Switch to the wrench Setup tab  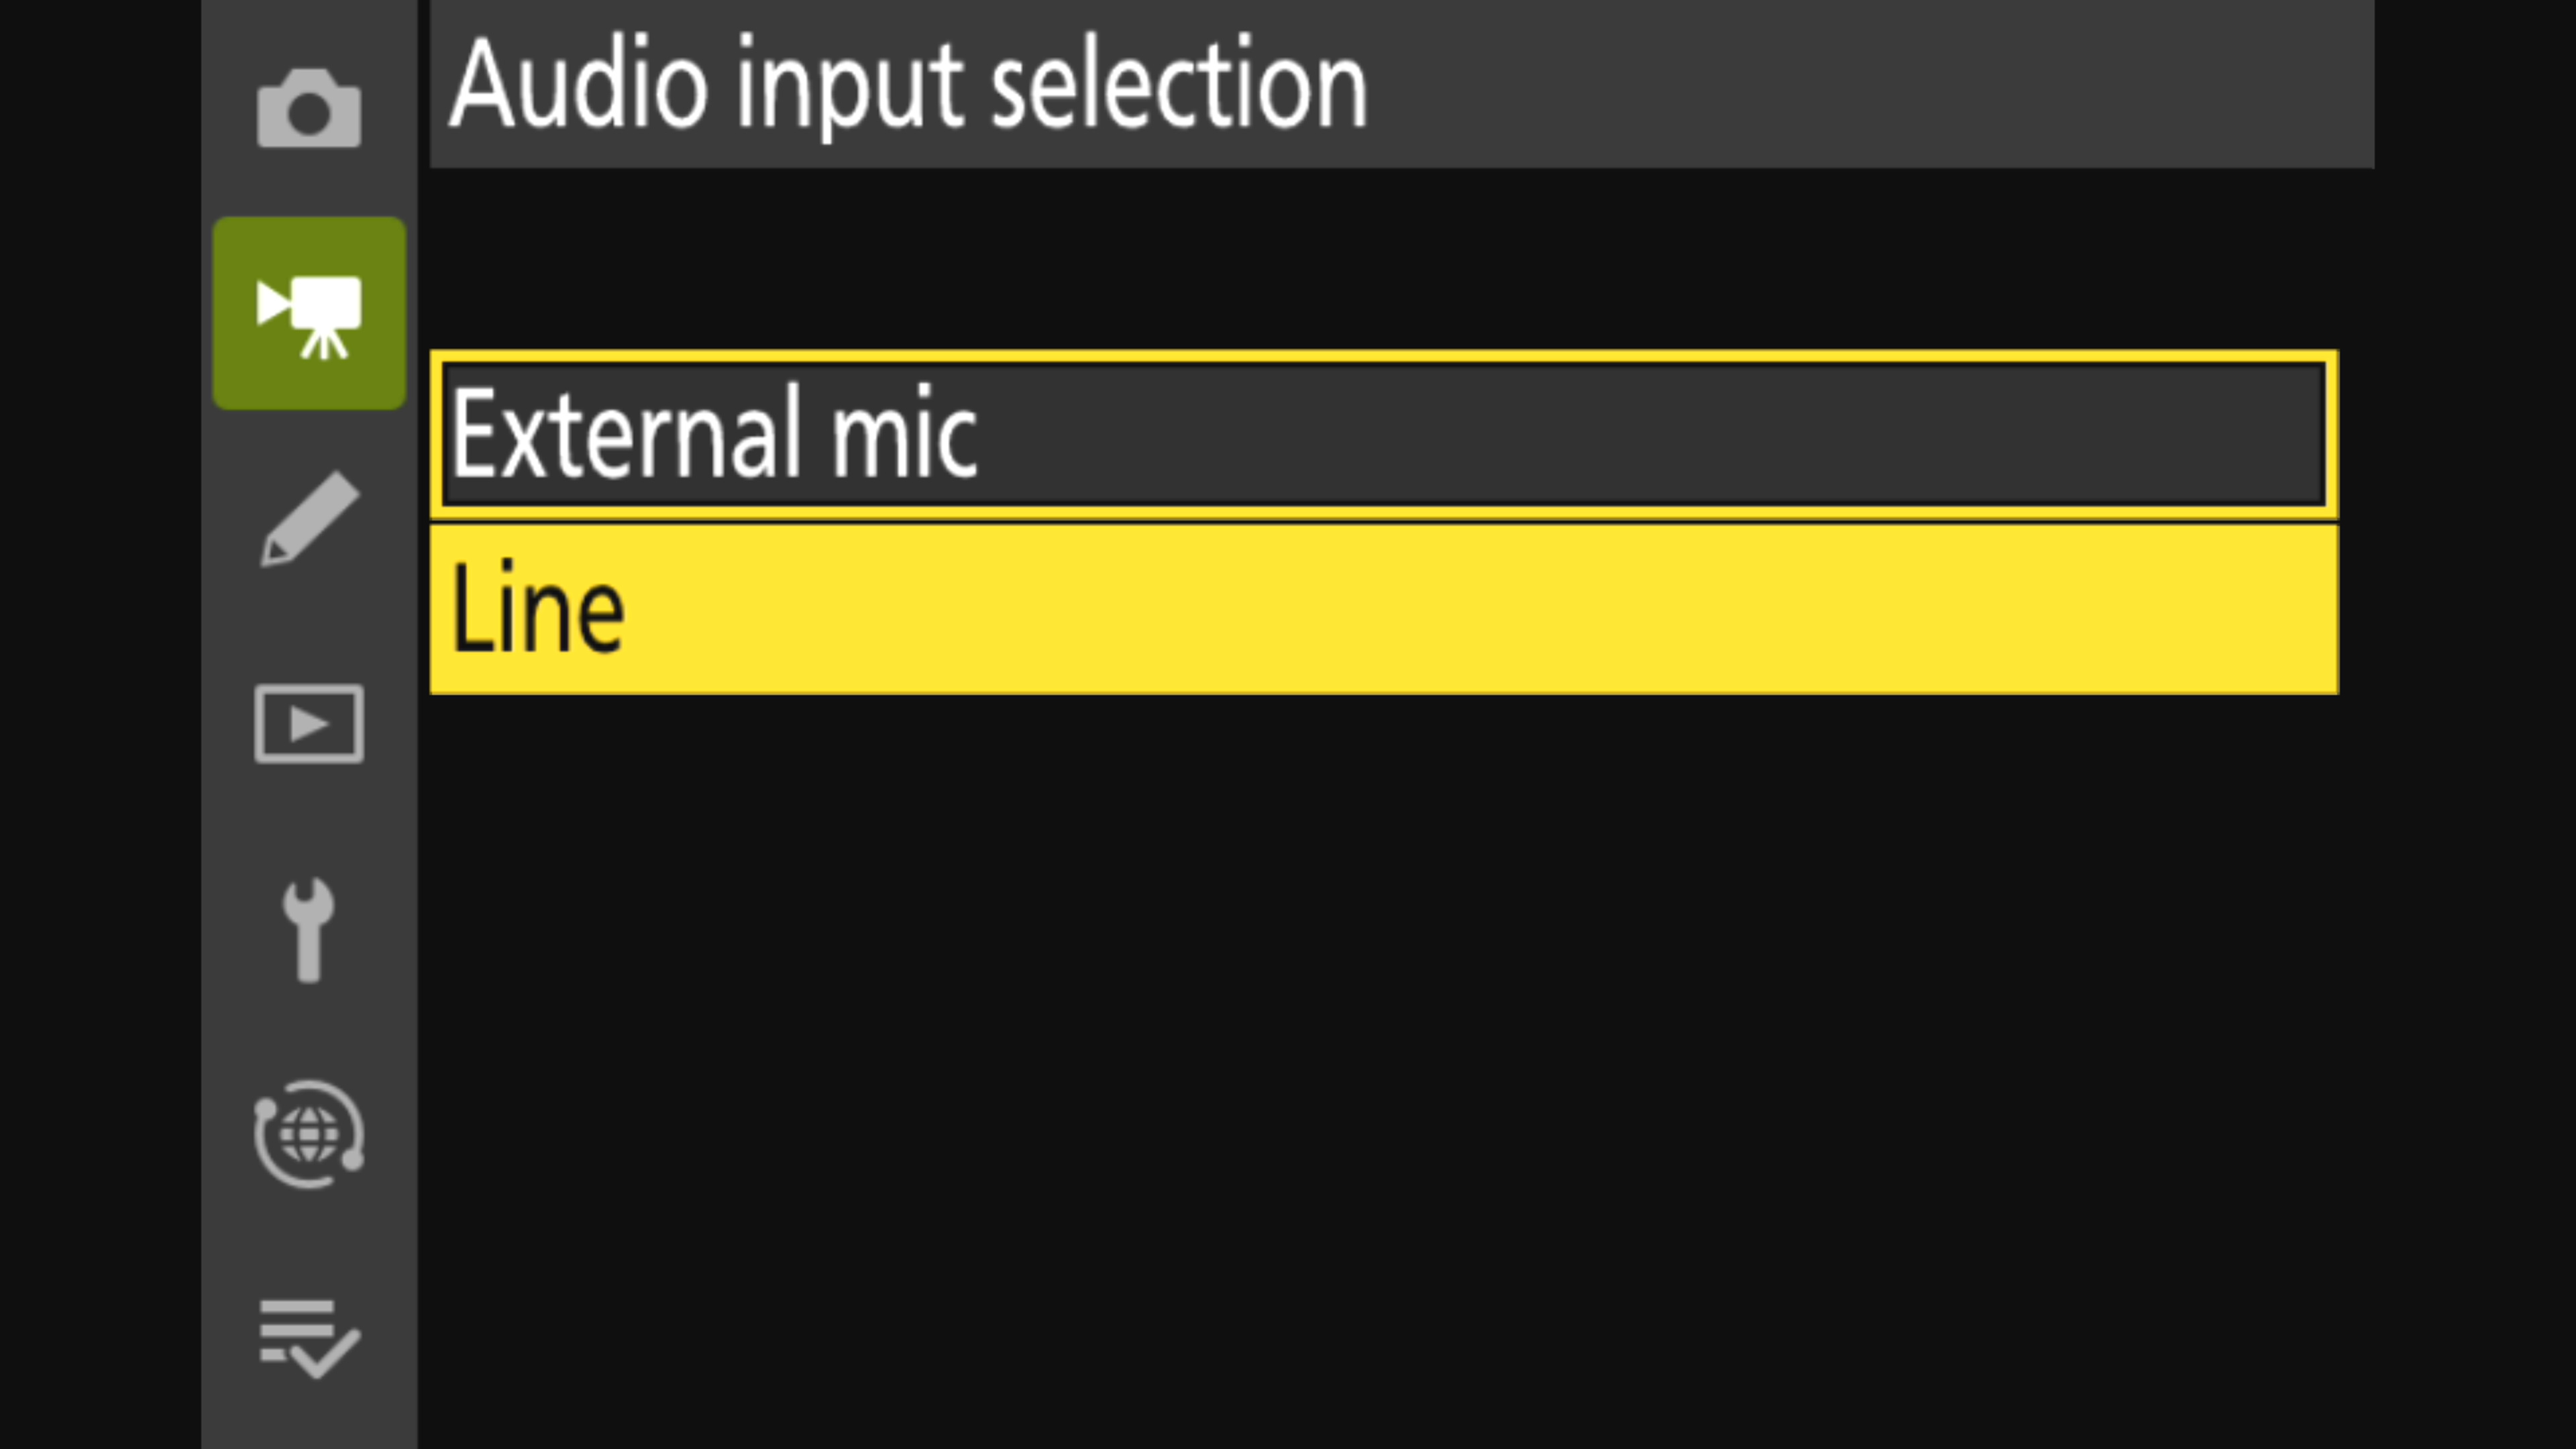click(308, 930)
